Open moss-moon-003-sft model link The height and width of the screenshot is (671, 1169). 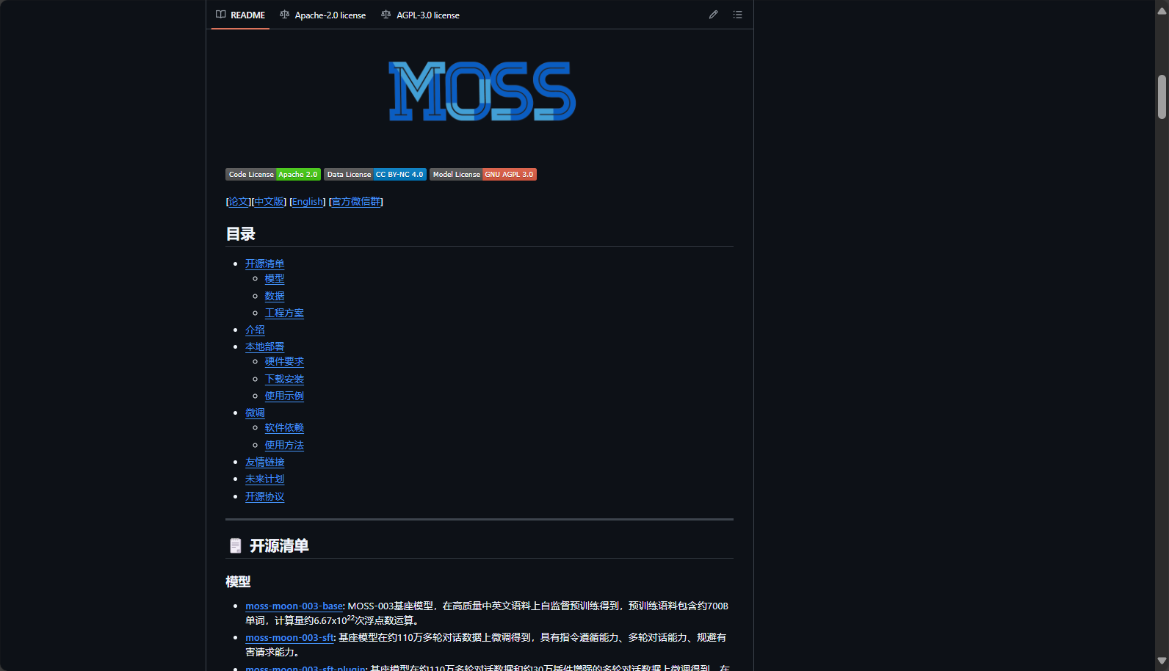point(289,638)
